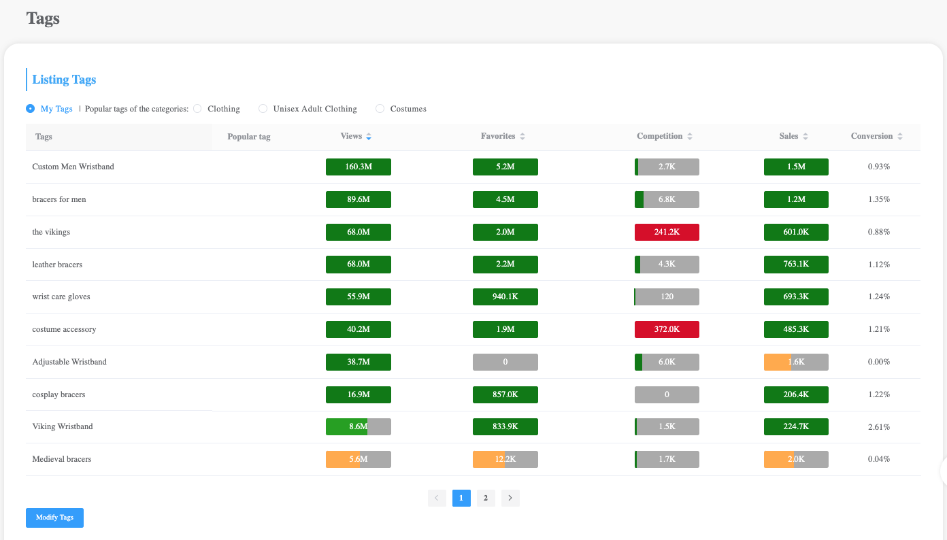The width and height of the screenshot is (947, 540).
Task: Click wrist care gloves competition bar 120
Action: (x=667, y=297)
